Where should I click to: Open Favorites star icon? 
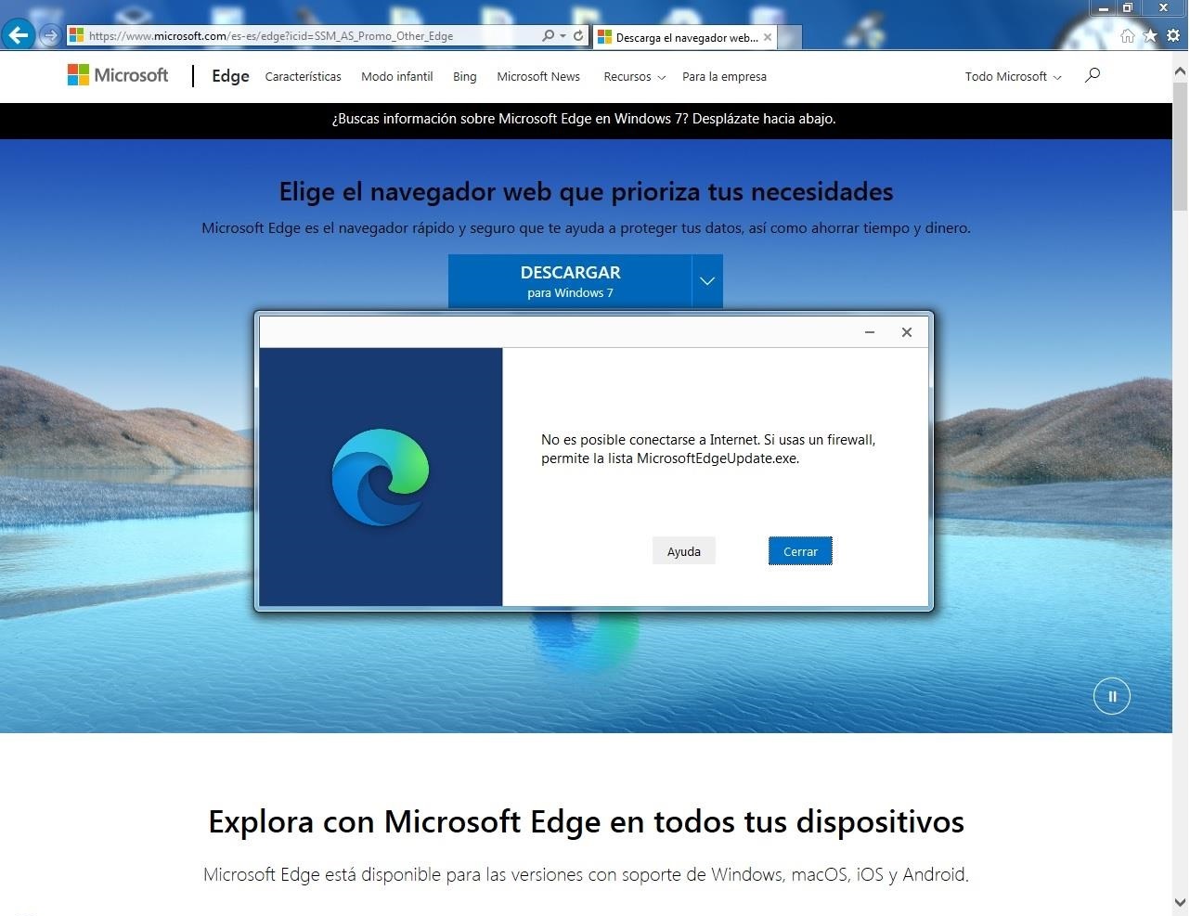pos(1151,35)
